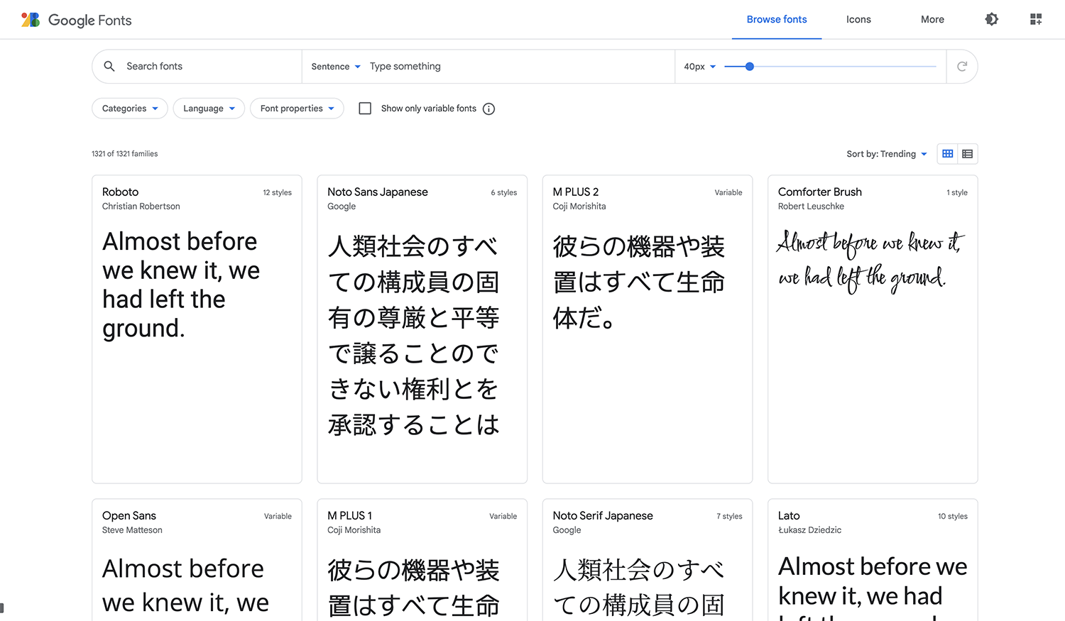Image resolution: width=1065 pixels, height=621 pixels.
Task: Click the 6 styles label
Action: [504, 192]
